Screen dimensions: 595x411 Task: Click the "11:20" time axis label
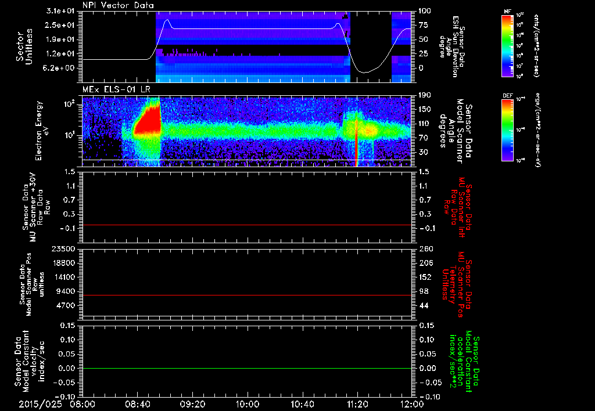[x=357, y=404]
